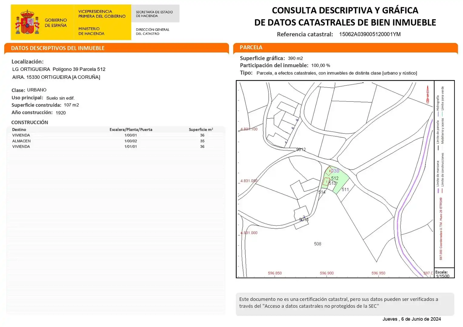Select the text 'GOBIERNO DE ESPAÑA'
This screenshot has height=327, width=463.
[x=56, y=23]
